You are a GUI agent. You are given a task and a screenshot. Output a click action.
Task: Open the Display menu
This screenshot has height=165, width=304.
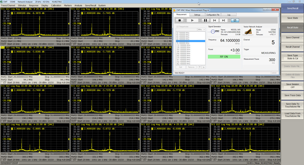click(x=45, y=5)
